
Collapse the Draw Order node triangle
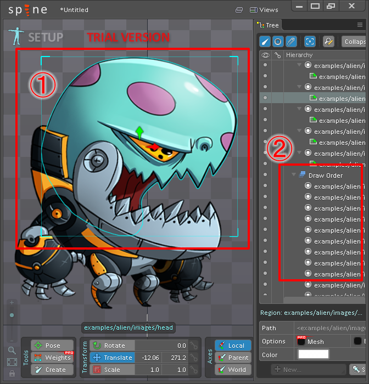(293, 174)
